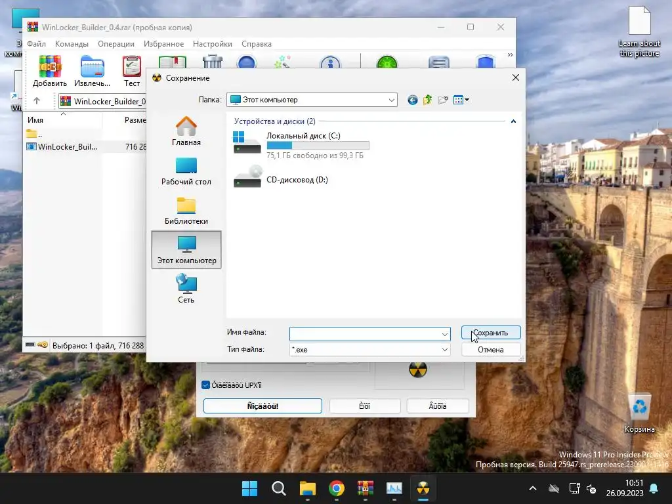Click the WinRAR icon on the taskbar
Image resolution: width=672 pixels, height=504 pixels.
(x=365, y=488)
